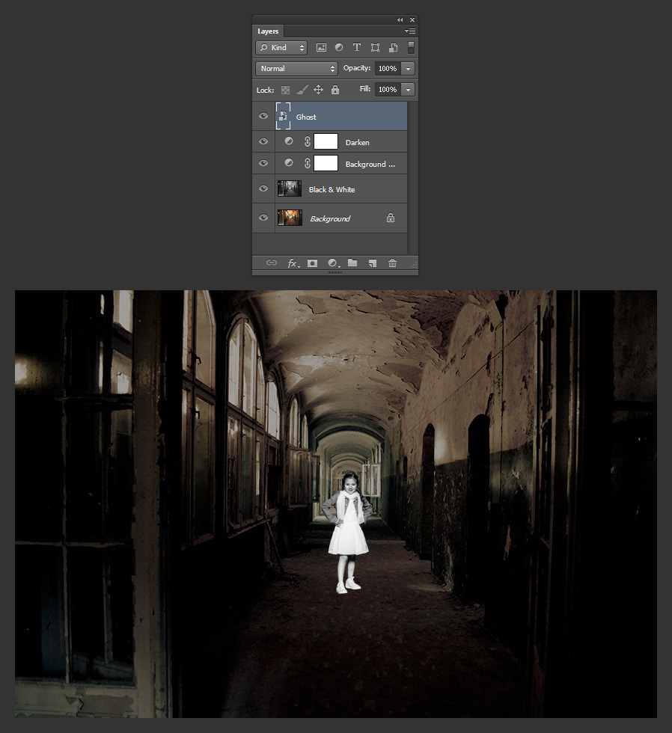This screenshot has height=733, width=672.
Task: Lock image pixels brush icon
Action: [x=302, y=89]
